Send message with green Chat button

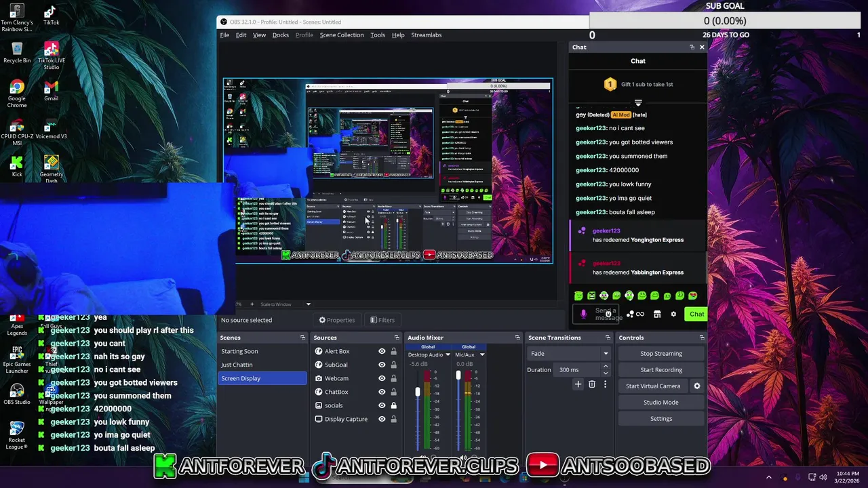point(696,314)
